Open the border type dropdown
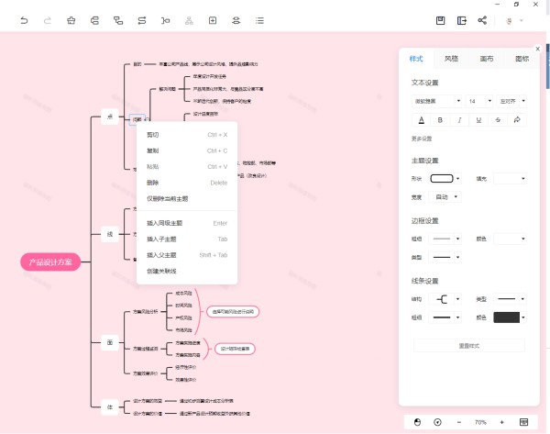The image size is (550, 434). (x=445, y=258)
